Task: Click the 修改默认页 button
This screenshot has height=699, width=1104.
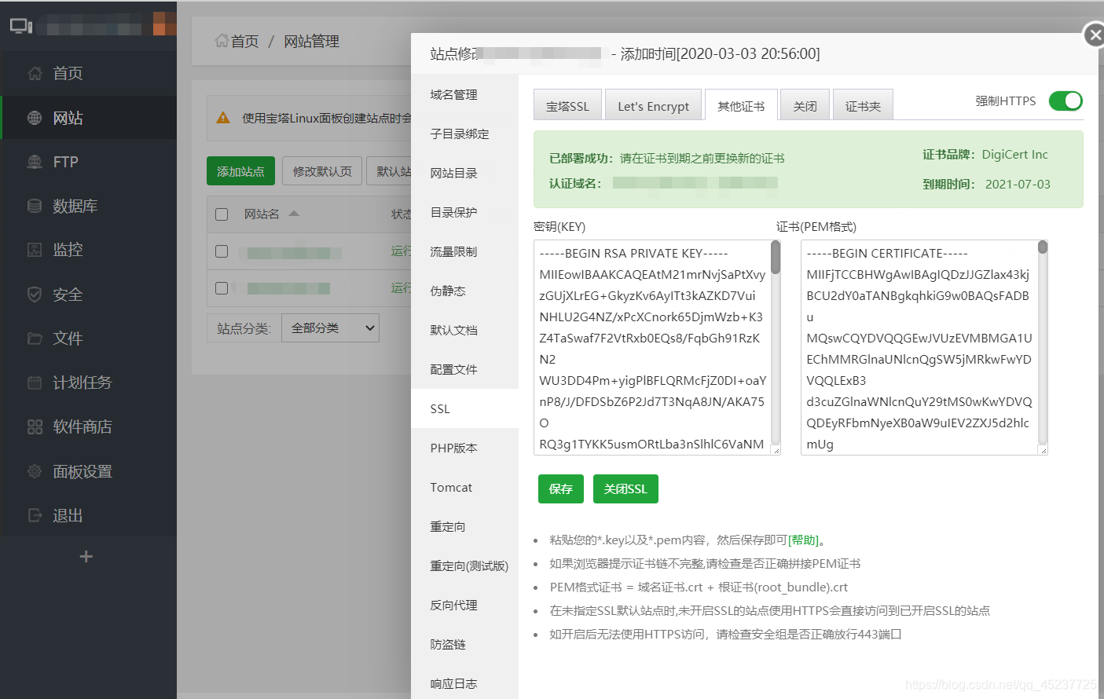Action: (322, 170)
